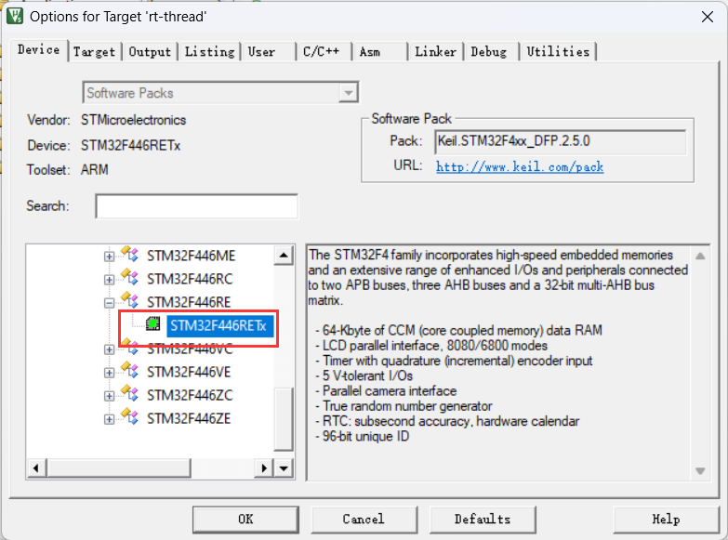728x540 pixels.
Task: Click the Pack name field Keil.STM32F4xx_DFP.2.5.0
Action: pos(561,141)
